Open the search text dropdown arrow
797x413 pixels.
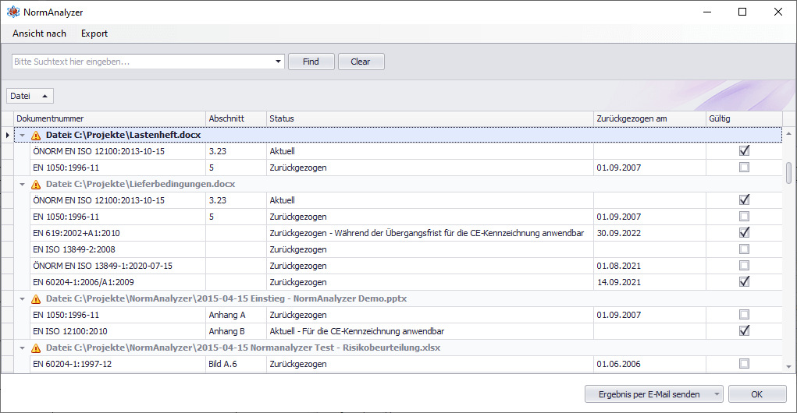279,62
